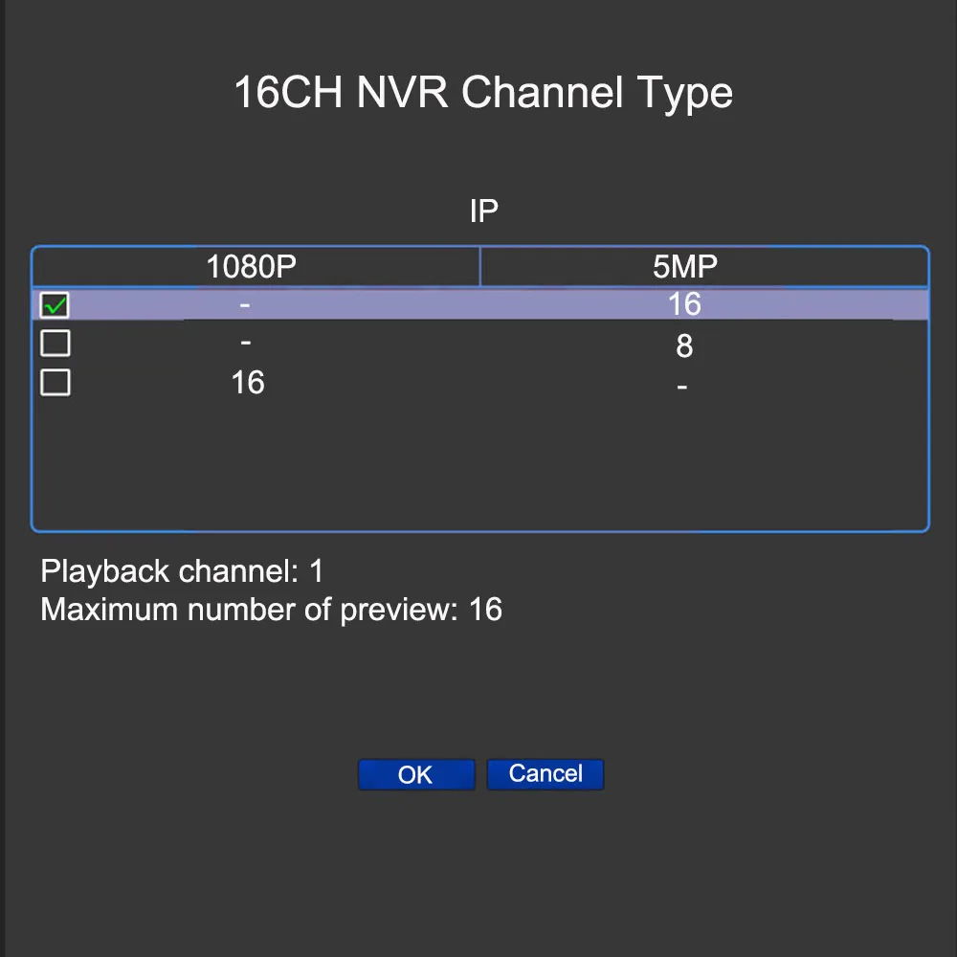Enable the checkbox for the 8x 5MP row
This screenshot has height=957, width=957.
[x=55, y=343]
